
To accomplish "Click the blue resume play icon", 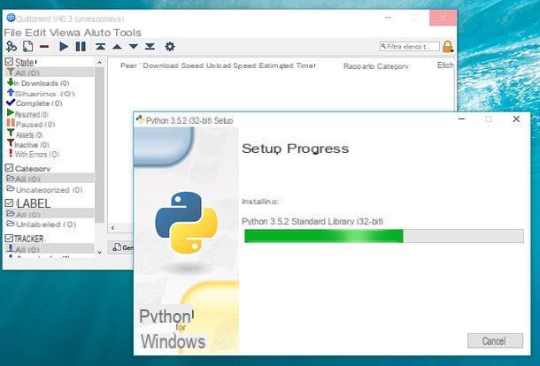I will 64,47.
